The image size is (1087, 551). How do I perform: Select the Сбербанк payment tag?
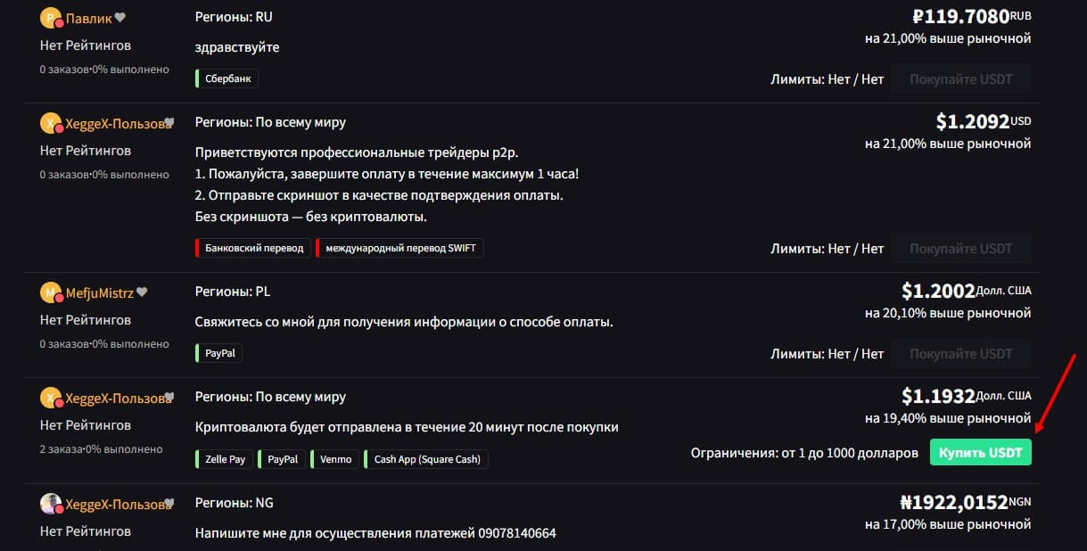click(x=227, y=78)
